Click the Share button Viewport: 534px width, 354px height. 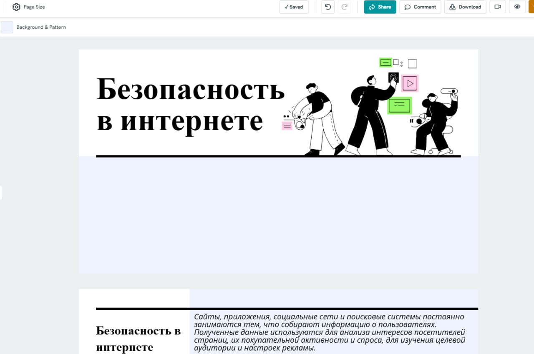point(380,7)
